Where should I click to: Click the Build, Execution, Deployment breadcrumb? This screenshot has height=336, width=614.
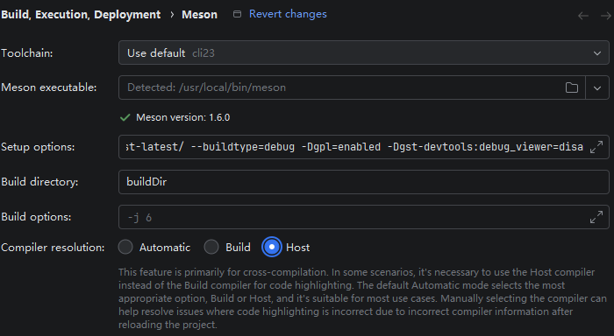click(81, 15)
